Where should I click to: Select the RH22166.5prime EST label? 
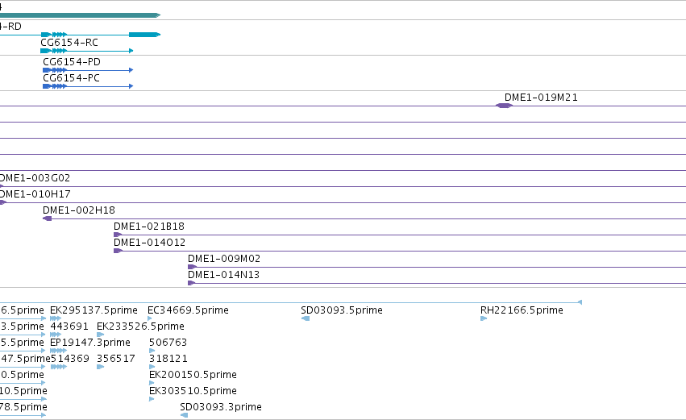[x=522, y=310]
